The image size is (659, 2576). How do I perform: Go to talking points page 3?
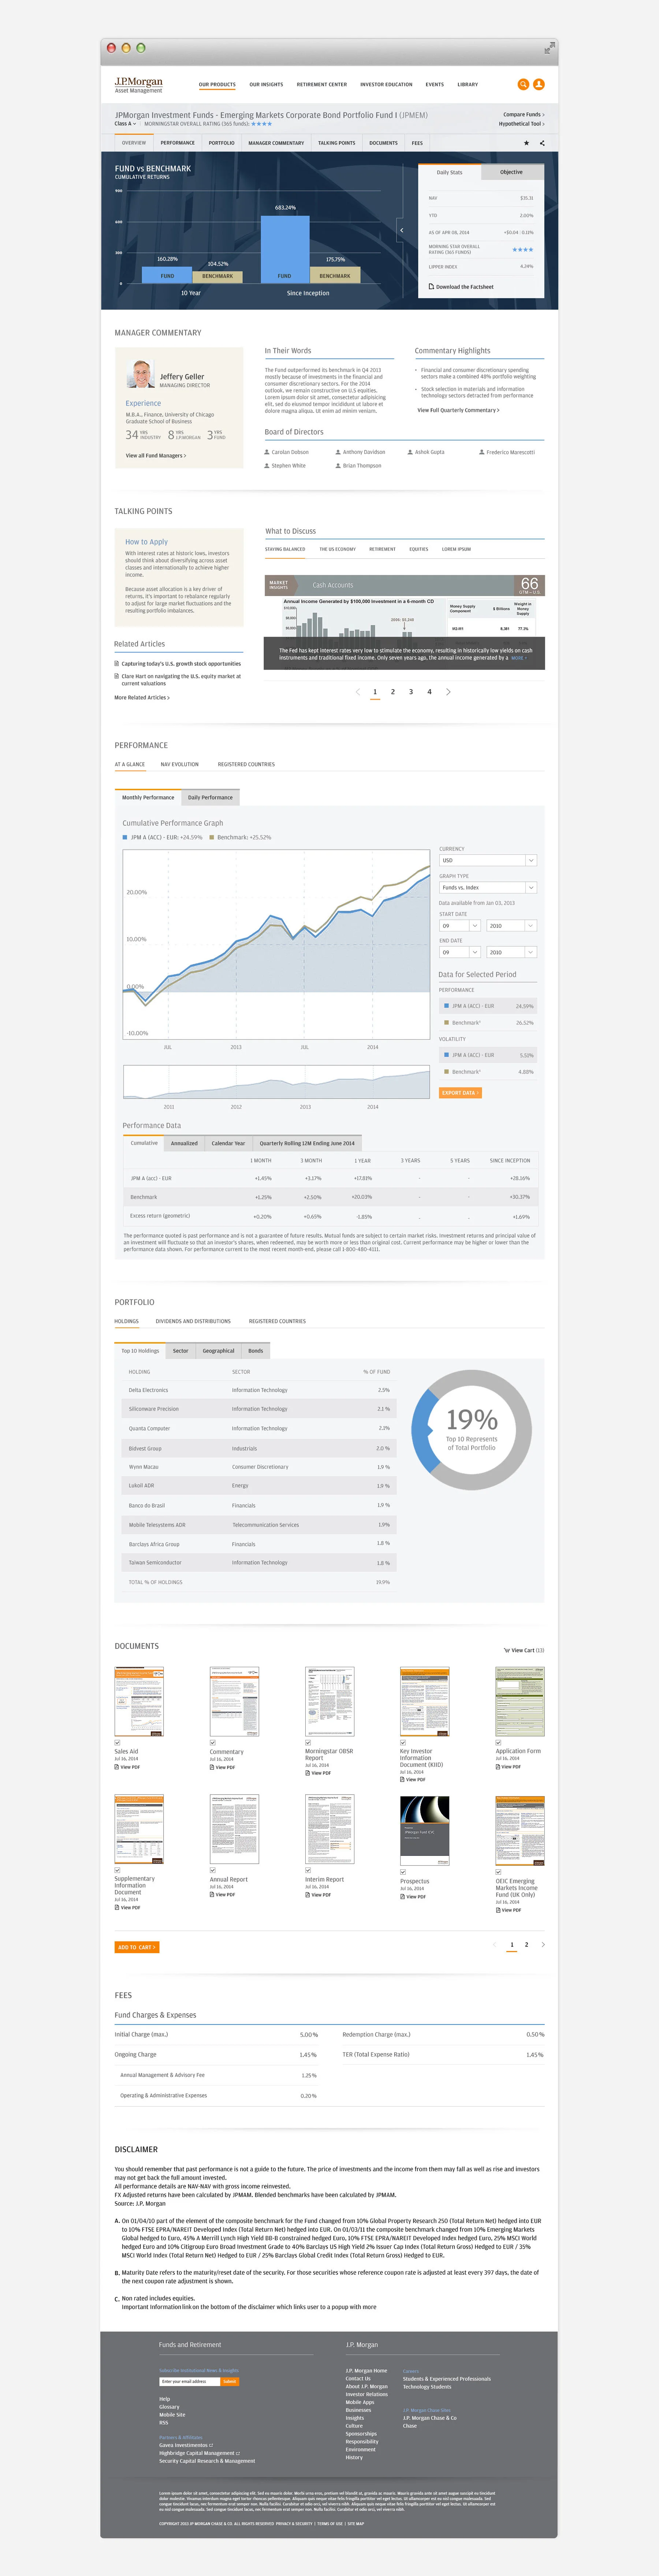pyautogui.click(x=411, y=692)
